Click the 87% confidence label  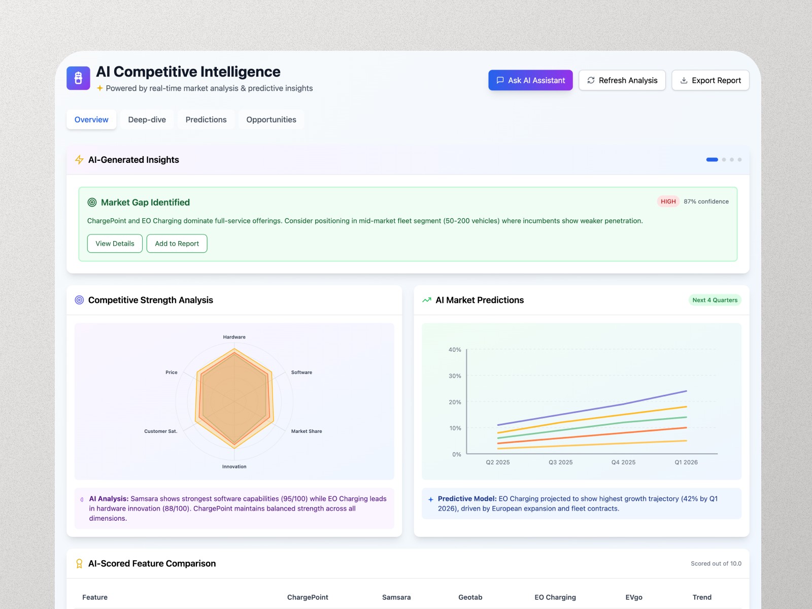706,201
